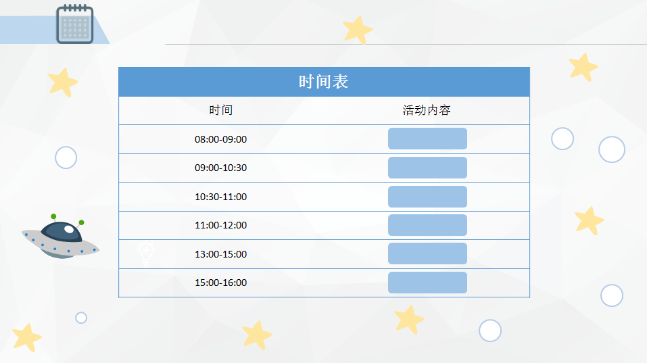This screenshot has width=647, height=363.
Task: Click the activity box for 10:30-11:00
Action: tap(427, 197)
